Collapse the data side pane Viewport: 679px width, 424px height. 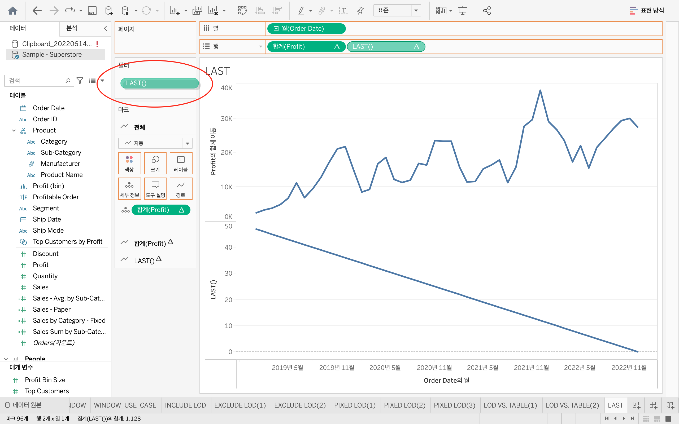click(106, 28)
